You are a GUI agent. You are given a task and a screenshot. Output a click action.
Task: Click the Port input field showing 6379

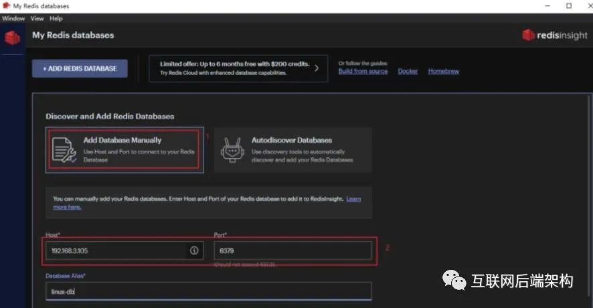click(292, 250)
